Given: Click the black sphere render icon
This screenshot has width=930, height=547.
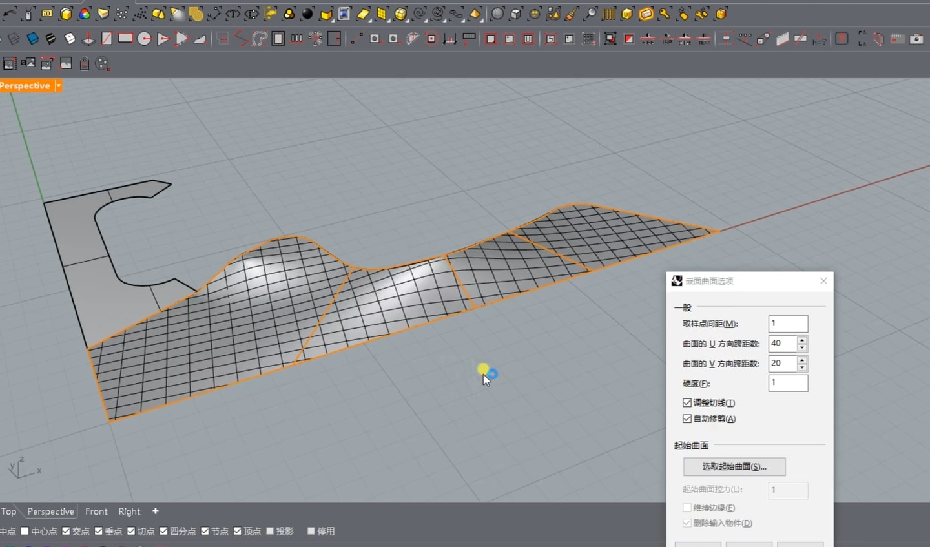Looking at the screenshot, I should coord(307,14).
